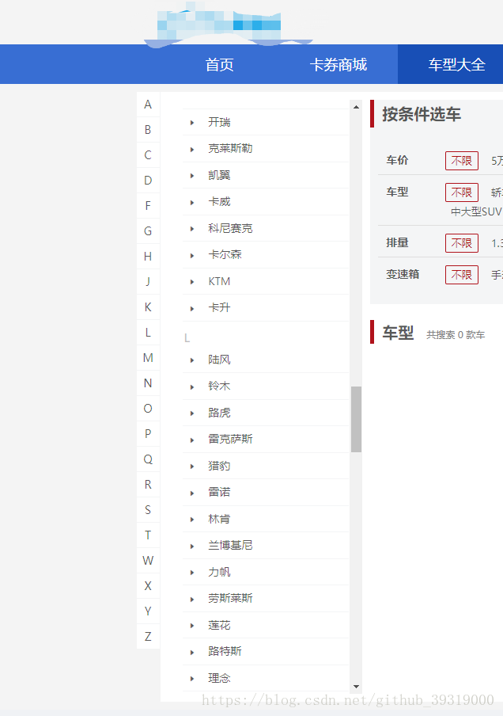Set 变速箱 filter to 不限

pyautogui.click(x=462, y=275)
